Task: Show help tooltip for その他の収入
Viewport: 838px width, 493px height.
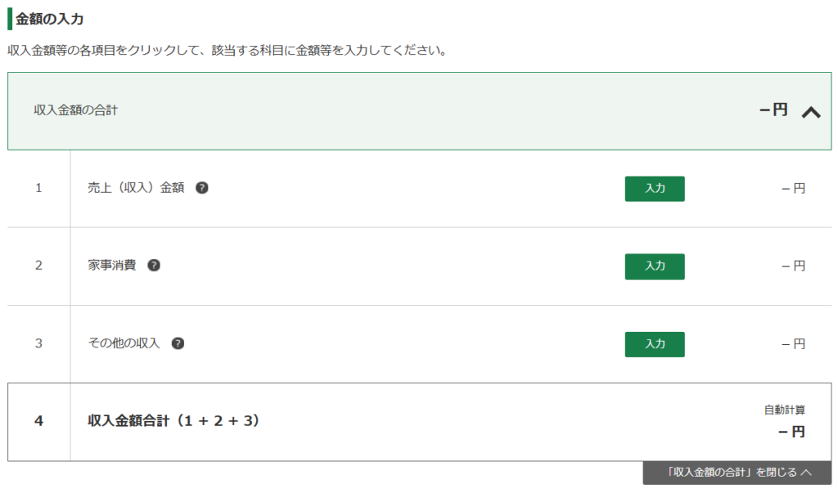Action: coord(178,343)
